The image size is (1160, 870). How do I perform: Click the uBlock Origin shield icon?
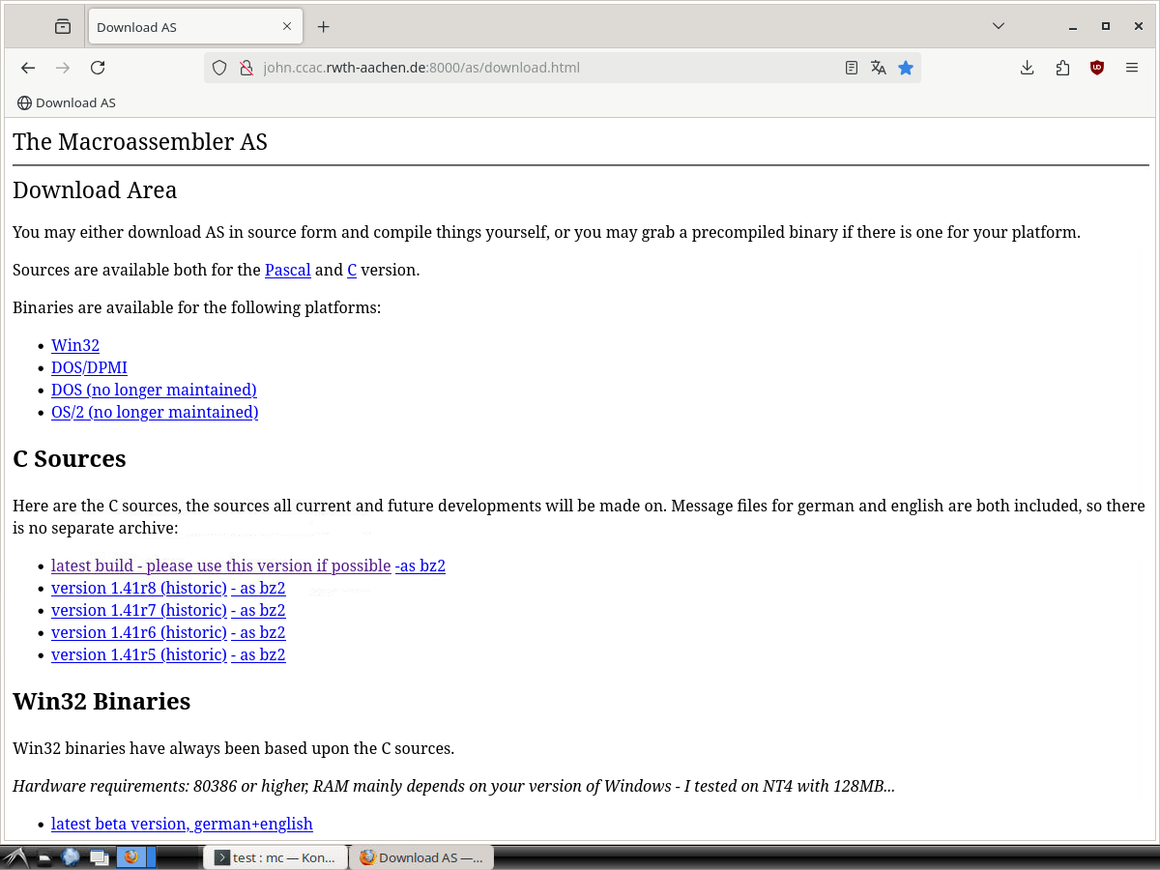point(1097,68)
